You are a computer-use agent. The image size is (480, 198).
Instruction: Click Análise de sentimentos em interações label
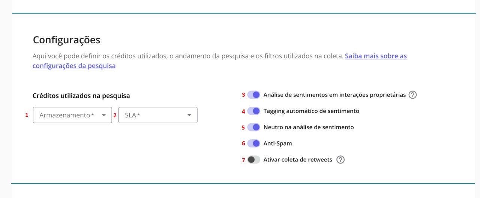[334, 95]
